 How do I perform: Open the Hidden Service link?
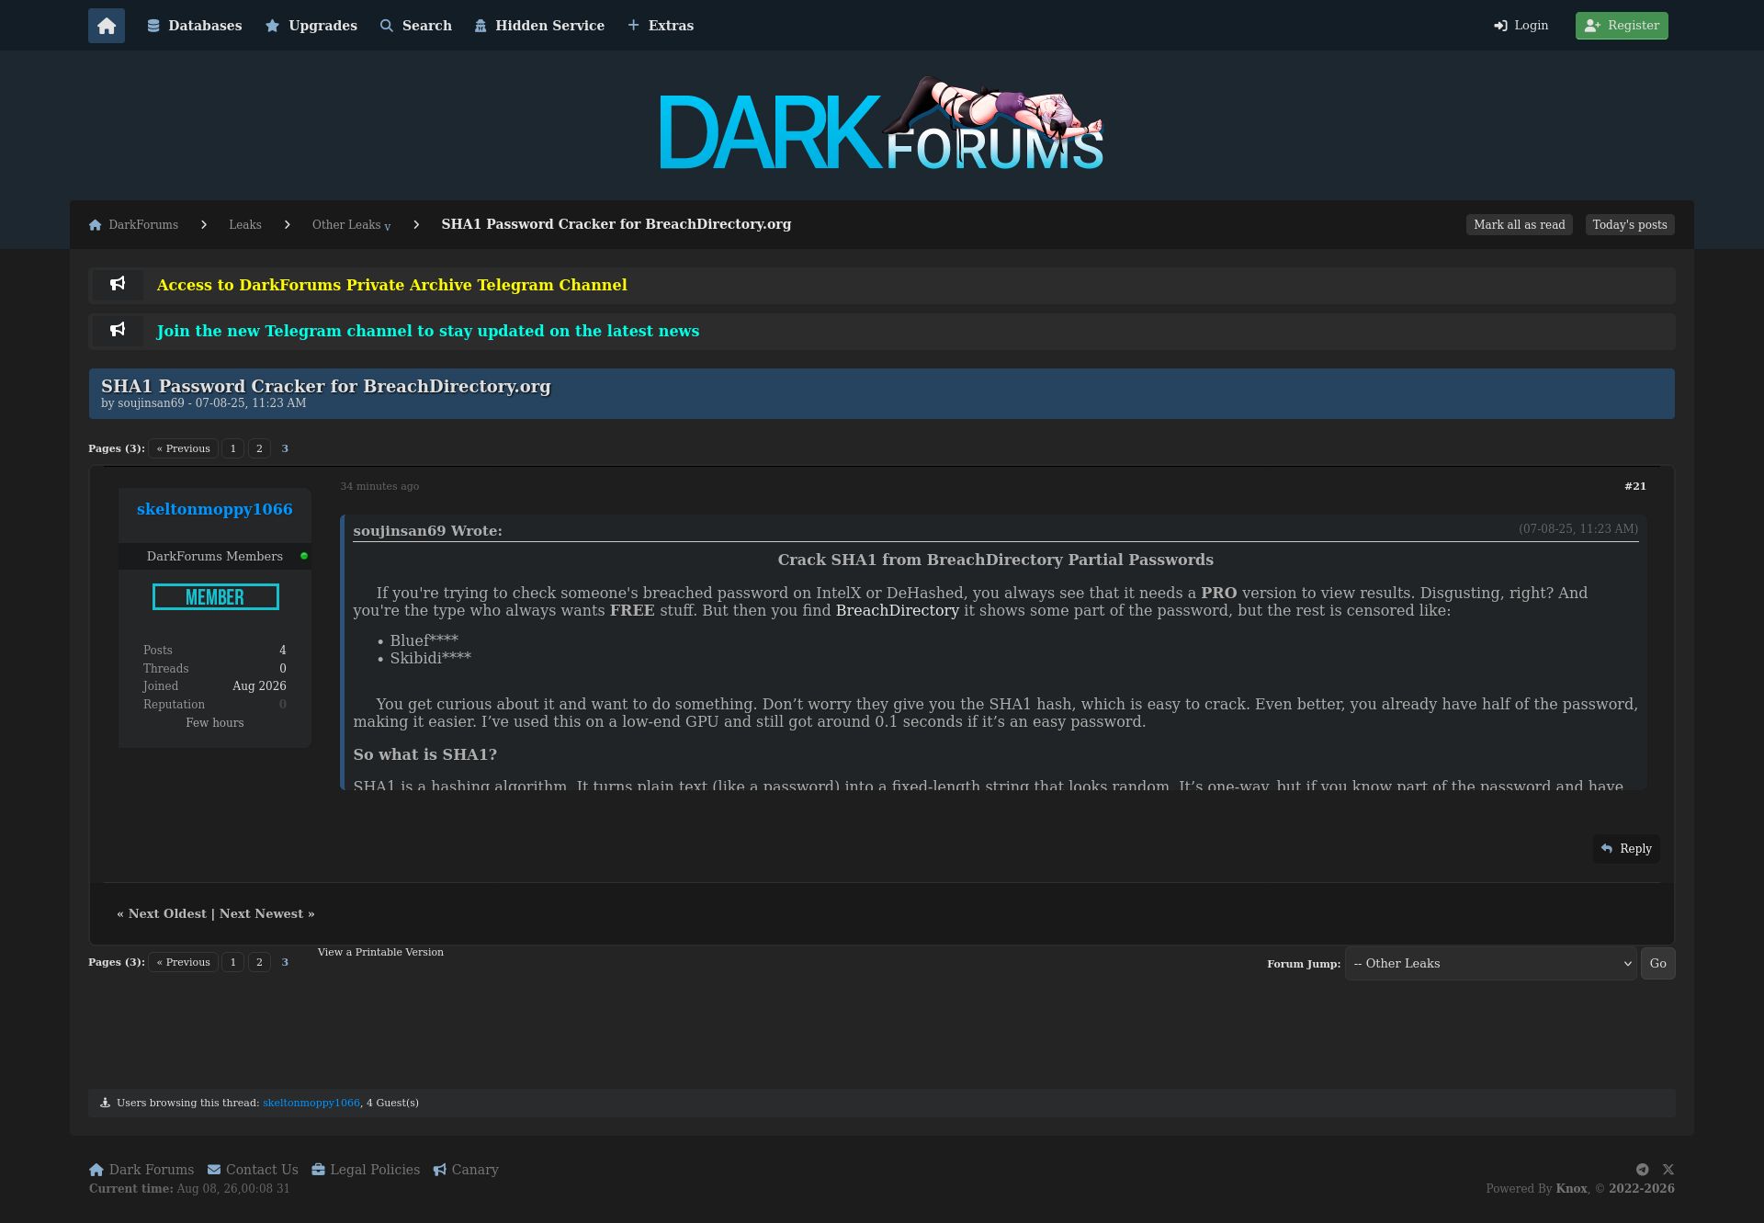[539, 26]
